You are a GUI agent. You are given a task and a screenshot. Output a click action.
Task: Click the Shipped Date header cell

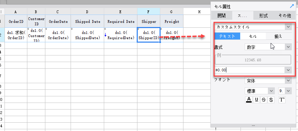point(87,21)
